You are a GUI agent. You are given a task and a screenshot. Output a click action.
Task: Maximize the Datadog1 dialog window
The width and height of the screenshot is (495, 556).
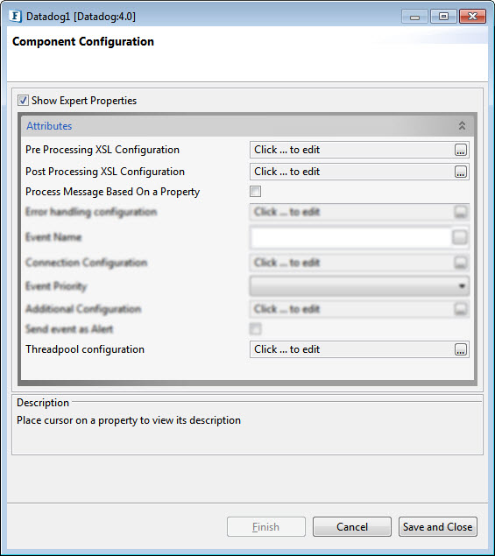(x=443, y=17)
